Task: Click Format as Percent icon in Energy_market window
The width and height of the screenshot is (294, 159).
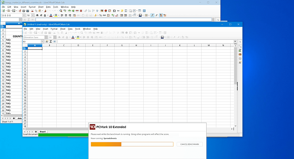Action: point(100,15)
